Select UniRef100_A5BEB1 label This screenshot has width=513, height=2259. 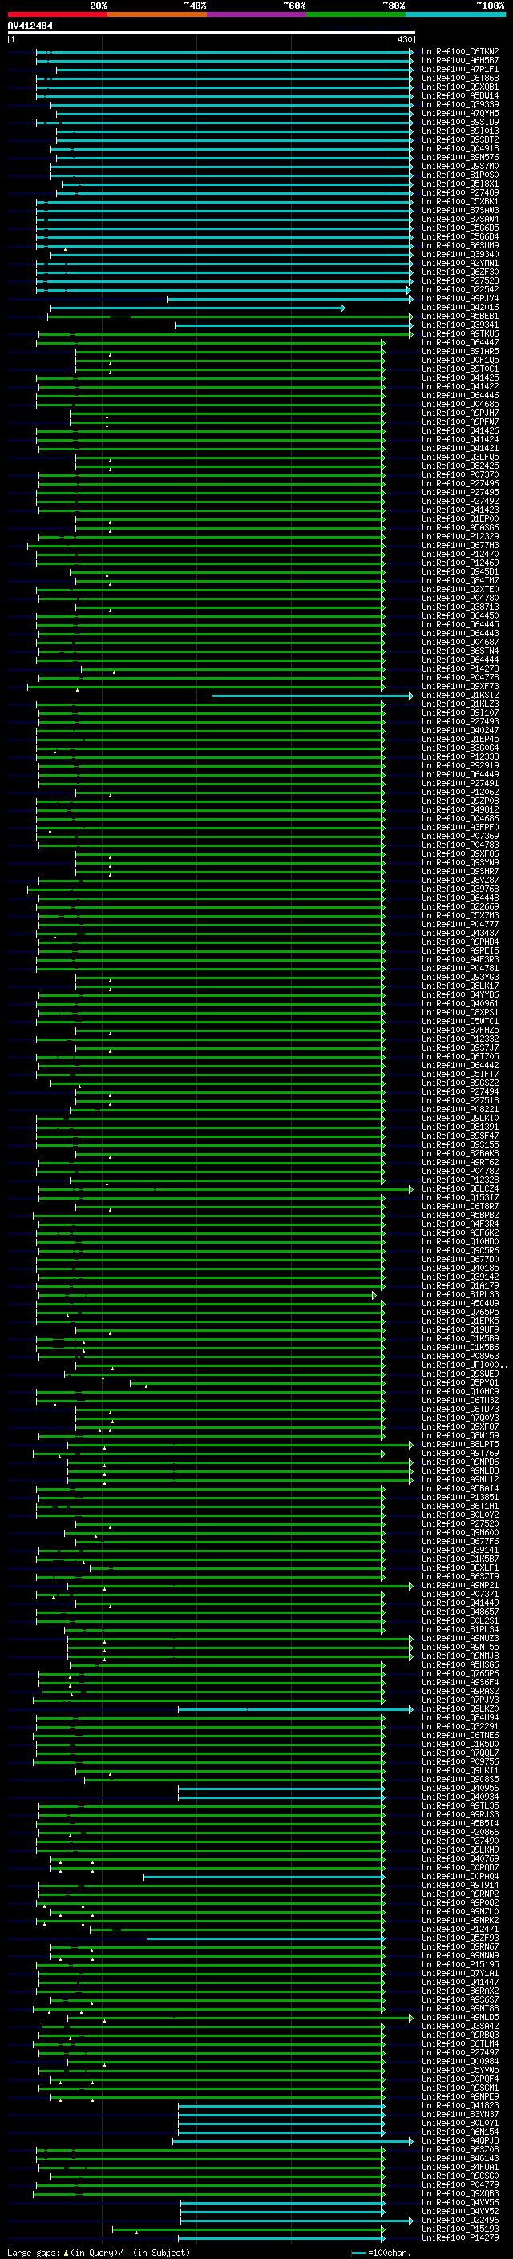tap(460, 316)
